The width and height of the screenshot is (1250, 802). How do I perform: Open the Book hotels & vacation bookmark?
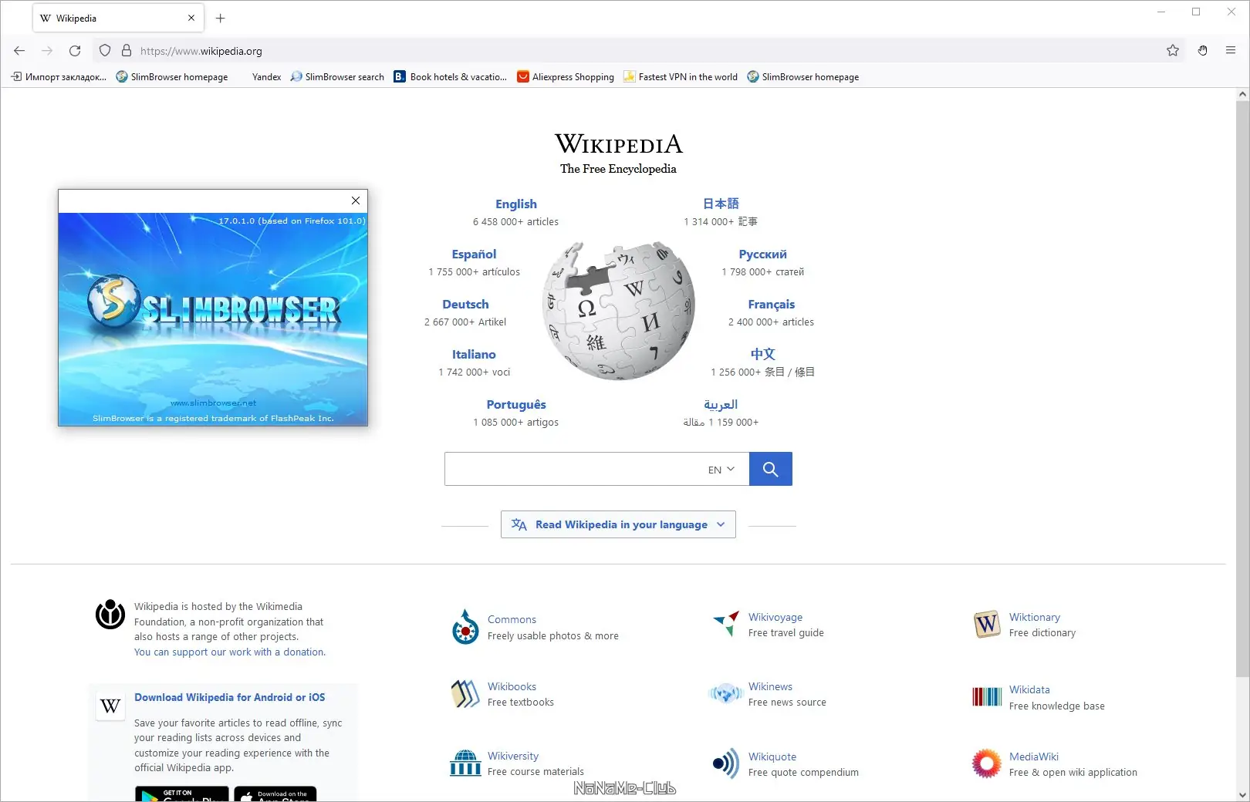pos(451,77)
